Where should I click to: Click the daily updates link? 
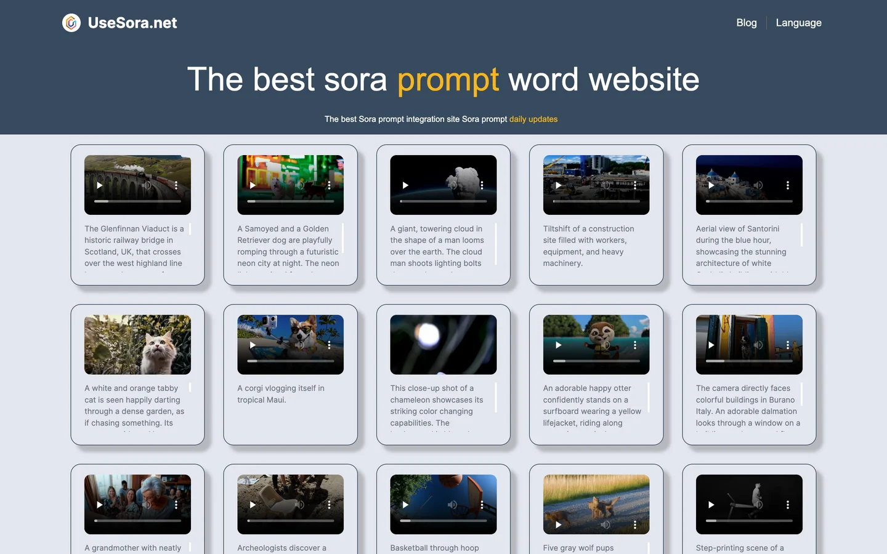pyautogui.click(x=533, y=119)
